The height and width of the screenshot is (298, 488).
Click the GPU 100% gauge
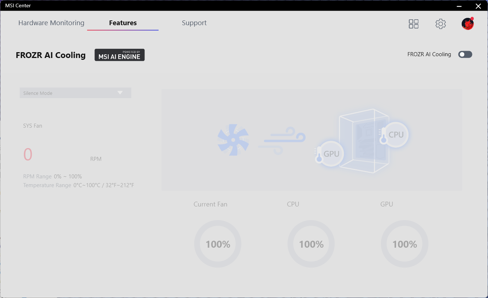(x=404, y=244)
